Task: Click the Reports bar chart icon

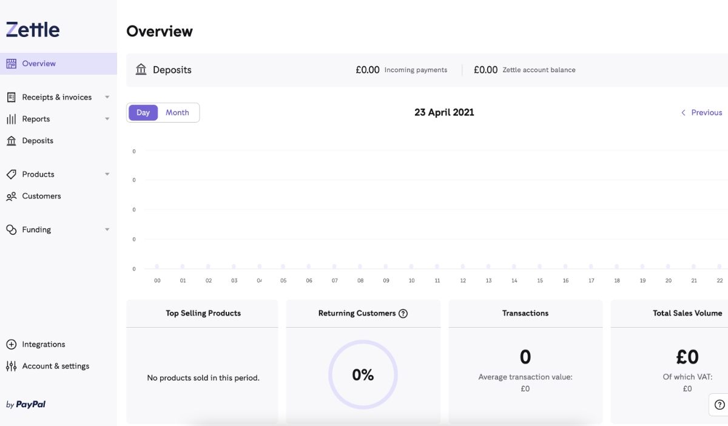Action: (x=11, y=119)
